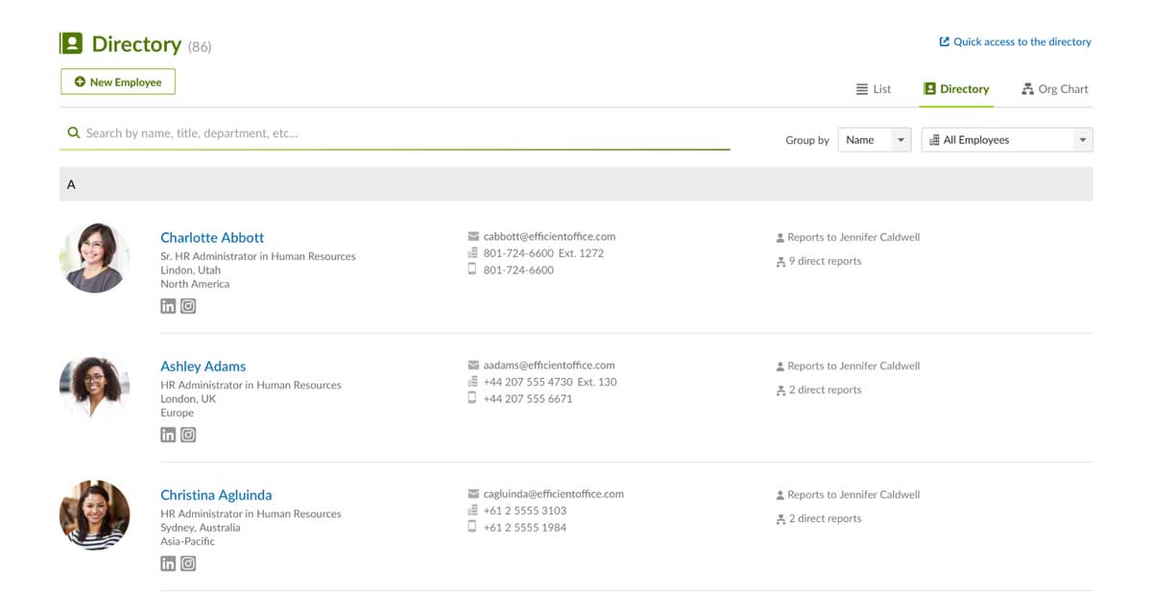
Task: Click the office phone icon on Ashley's card
Action: click(471, 381)
